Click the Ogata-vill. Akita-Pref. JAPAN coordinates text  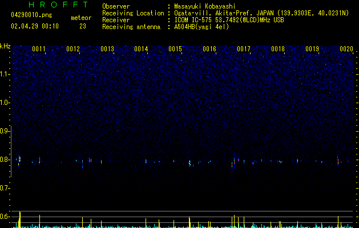click(261, 13)
